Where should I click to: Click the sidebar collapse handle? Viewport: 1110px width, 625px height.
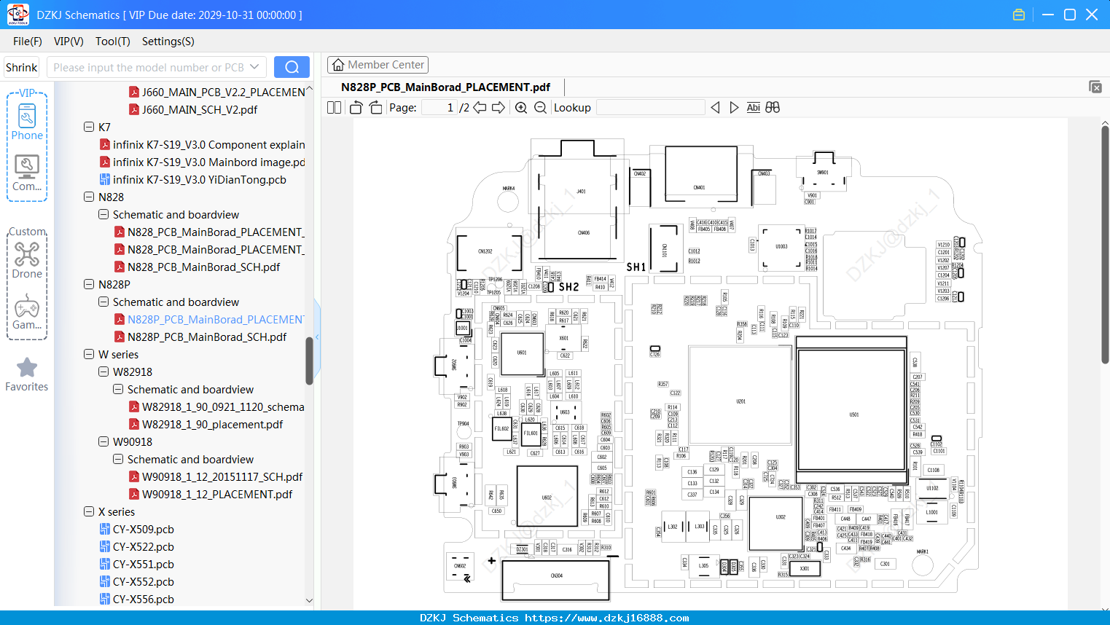(316, 338)
